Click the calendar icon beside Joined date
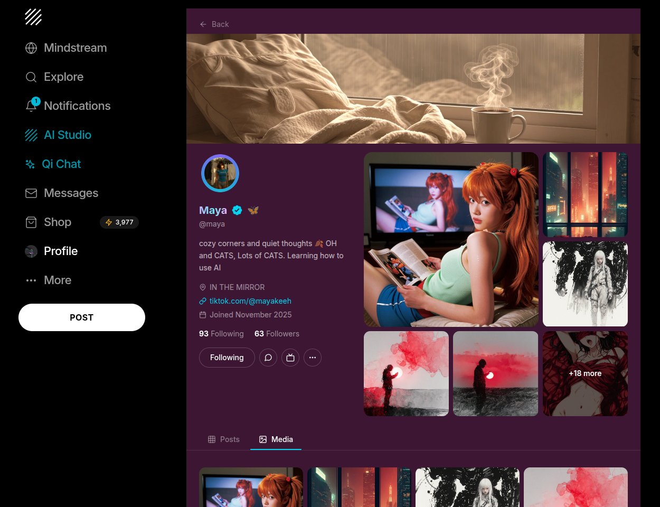This screenshot has height=507, width=660. coord(202,315)
